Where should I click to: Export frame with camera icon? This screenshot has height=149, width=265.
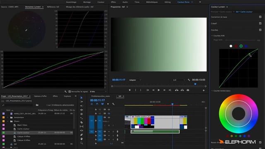[188, 90]
